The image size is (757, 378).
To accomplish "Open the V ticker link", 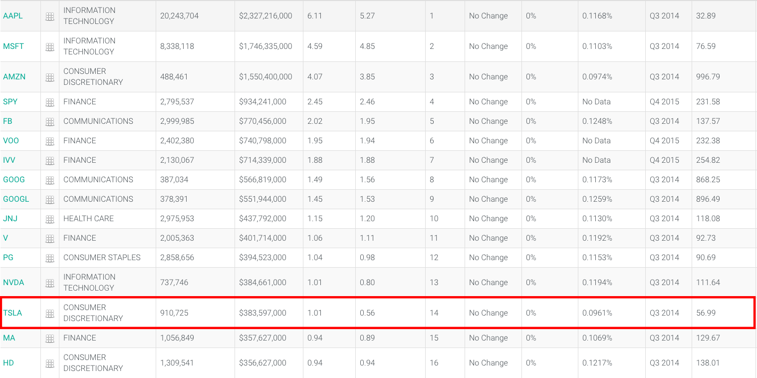I will click(5, 238).
